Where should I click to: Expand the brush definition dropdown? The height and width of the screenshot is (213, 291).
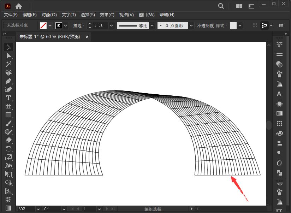[x=191, y=25]
